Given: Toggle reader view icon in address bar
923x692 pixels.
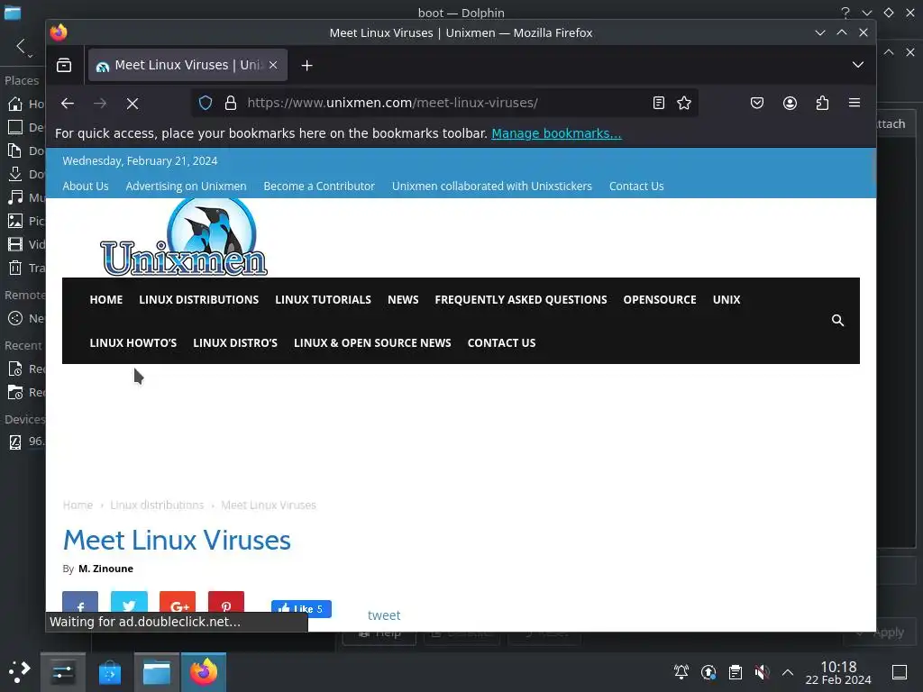Looking at the screenshot, I should (659, 103).
